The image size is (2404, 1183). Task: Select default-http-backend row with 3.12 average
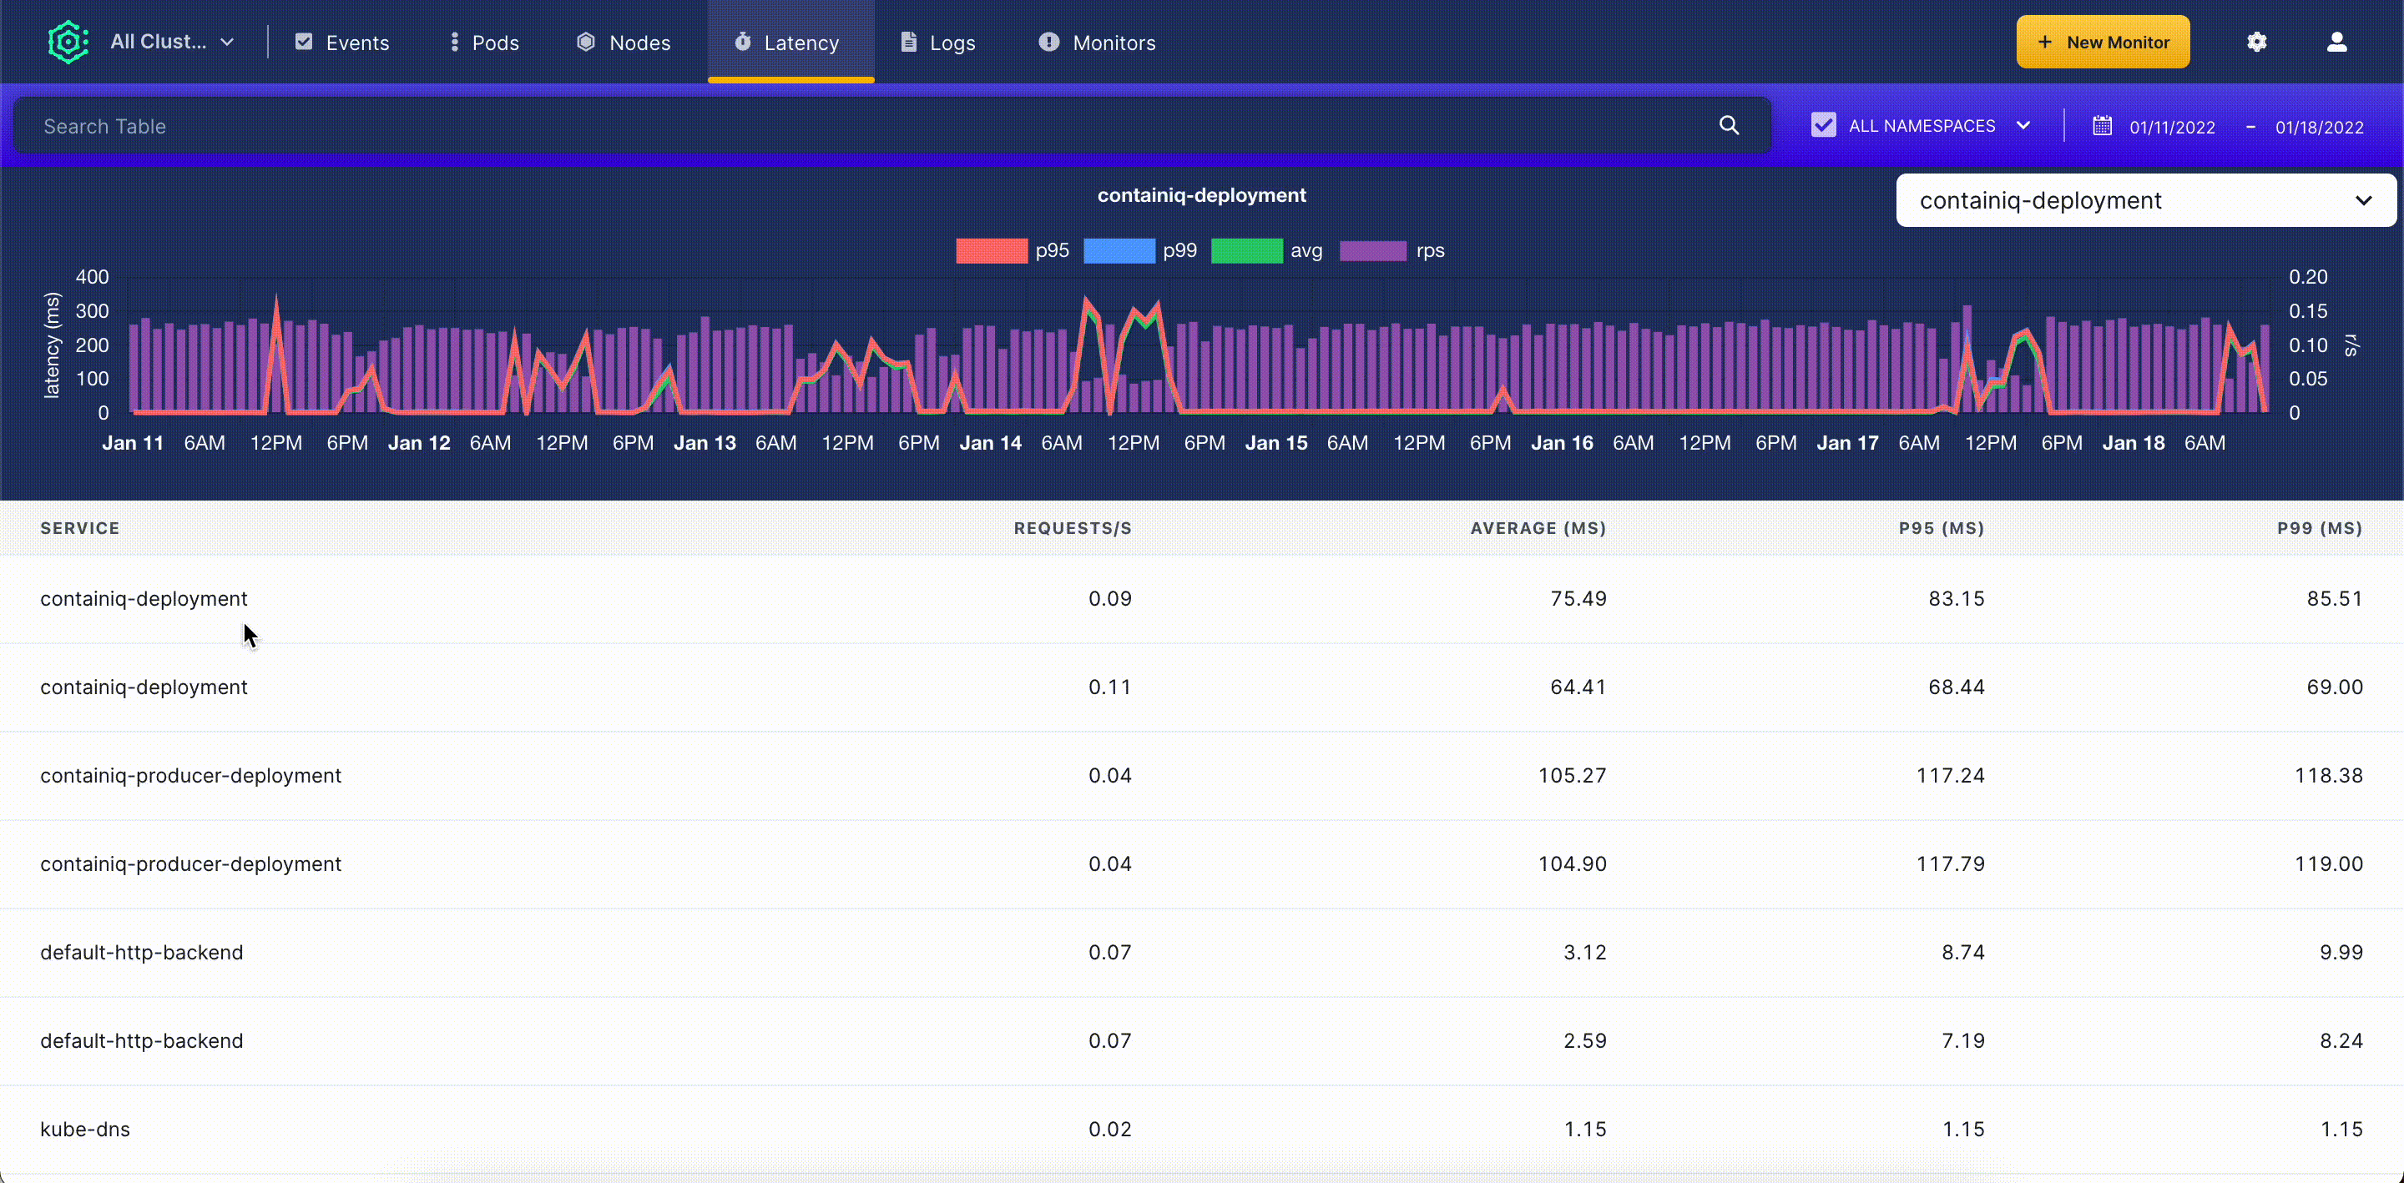pyautogui.click(x=1202, y=953)
